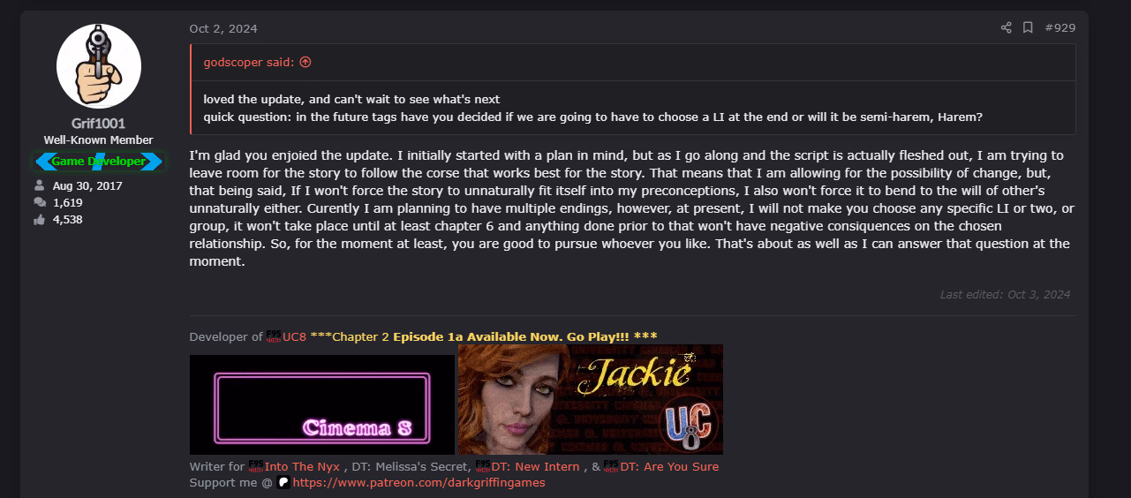Open the post permalink #929
The image size is (1131, 498).
pyautogui.click(x=1059, y=28)
